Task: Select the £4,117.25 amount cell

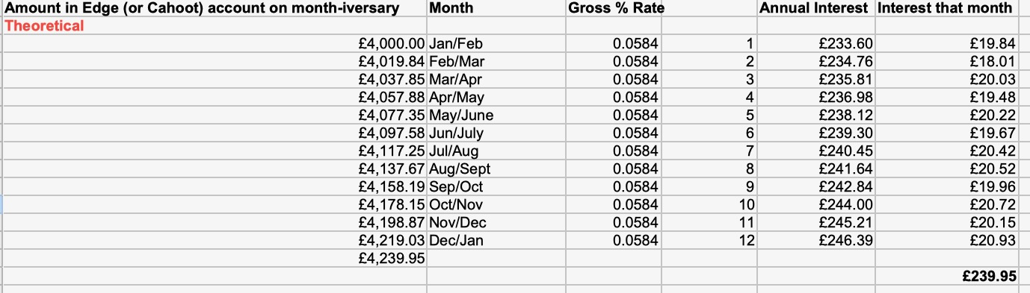Action: (215, 151)
